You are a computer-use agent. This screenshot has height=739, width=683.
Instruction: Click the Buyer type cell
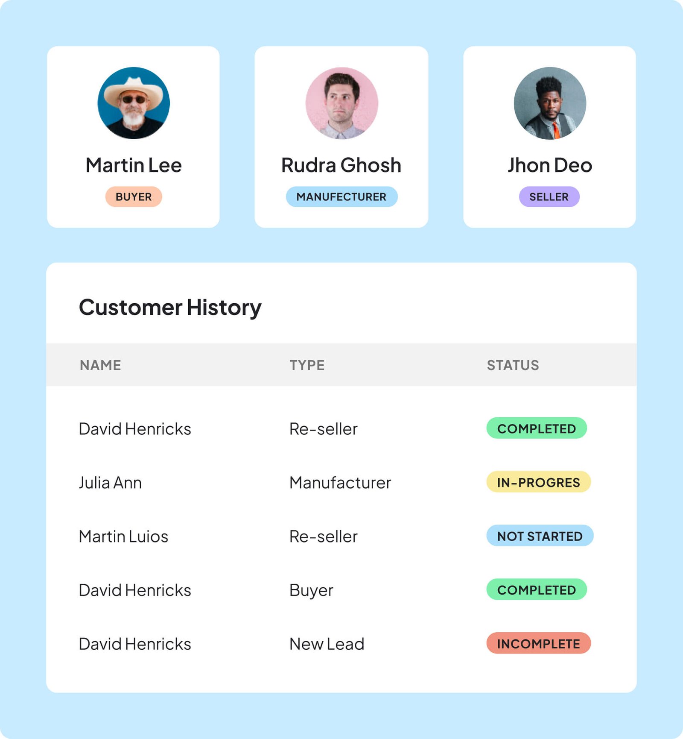click(x=311, y=591)
